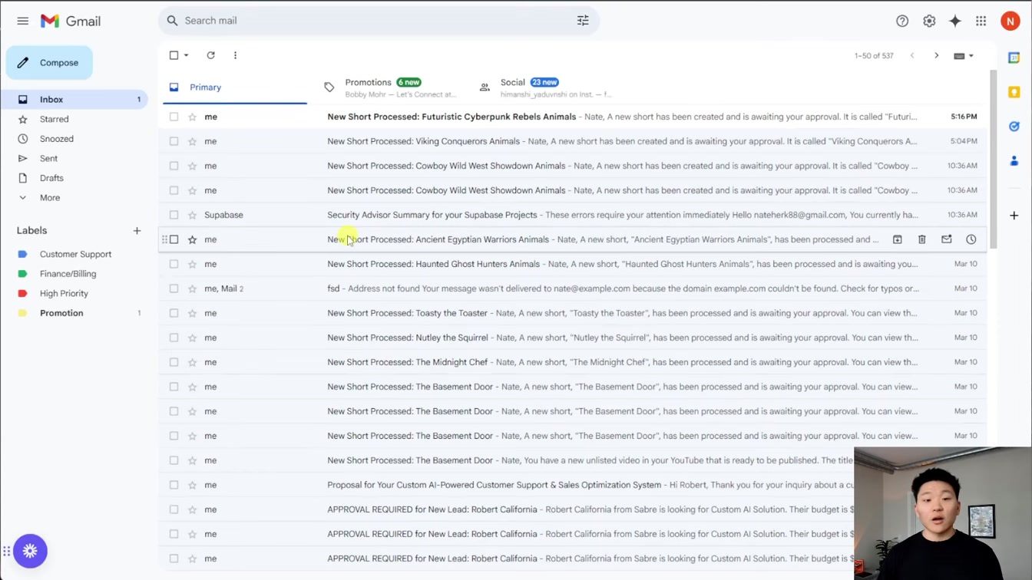Check the Toasty the Toaster email checkbox
Image resolution: width=1032 pixels, height=580 pixels.
(x=174, y=313)
